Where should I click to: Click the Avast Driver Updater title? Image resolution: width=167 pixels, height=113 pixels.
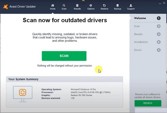(23, 7)
